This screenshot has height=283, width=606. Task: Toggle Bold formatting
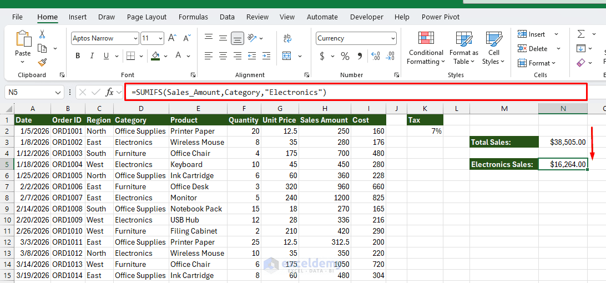coord(78,55)
